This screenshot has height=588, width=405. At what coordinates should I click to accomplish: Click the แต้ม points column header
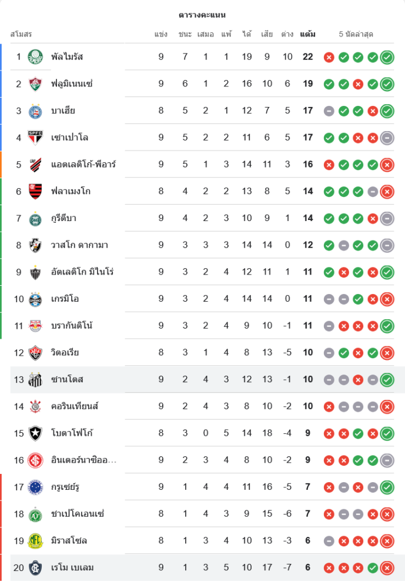307,34
